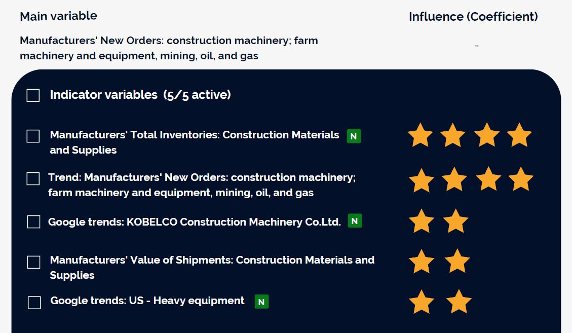Click first star of Trend New Orders rating
Image resolution: width=572 pixels, height=333 pixels.
(421, 180)
